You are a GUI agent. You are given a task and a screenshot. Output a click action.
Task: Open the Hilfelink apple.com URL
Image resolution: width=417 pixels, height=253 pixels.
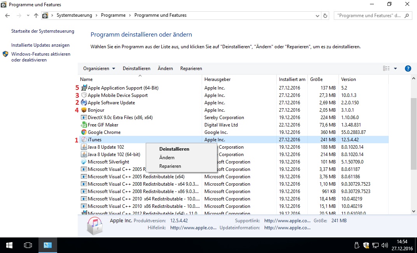pyautogui.click(x=193, y=228)
